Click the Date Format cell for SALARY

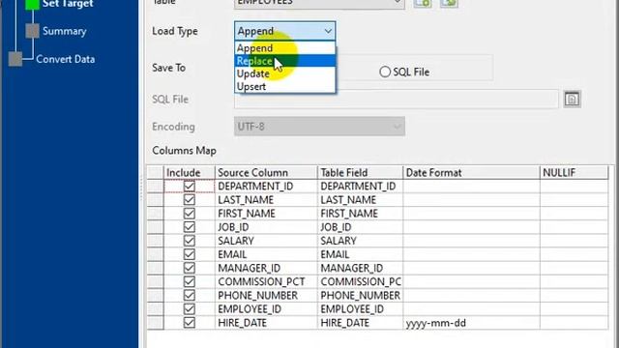(x=471, y=241)
